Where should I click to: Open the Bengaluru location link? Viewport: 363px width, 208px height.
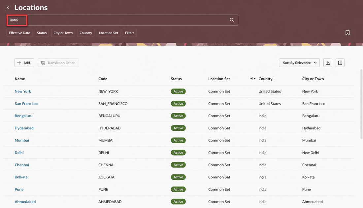pos(23,116)
